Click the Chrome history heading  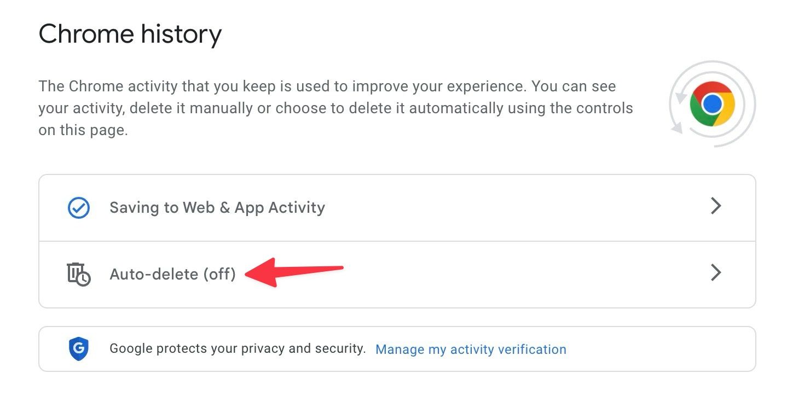(x=130, y=34)
